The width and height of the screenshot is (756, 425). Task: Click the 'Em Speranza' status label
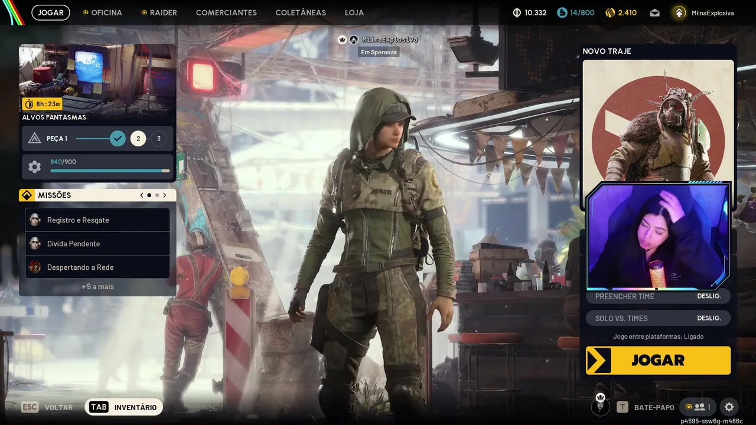pos(379,52)
